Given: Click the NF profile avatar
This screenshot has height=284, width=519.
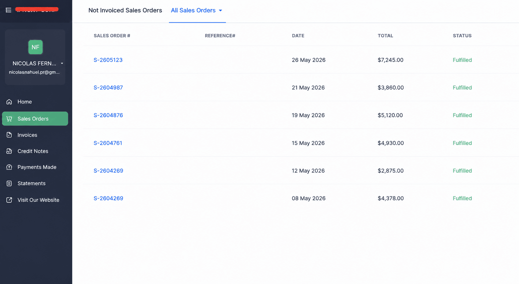Looking at the screenshot, I should point(36,47).
